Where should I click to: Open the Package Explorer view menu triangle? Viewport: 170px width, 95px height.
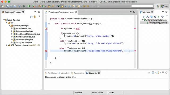click(40, 16)
